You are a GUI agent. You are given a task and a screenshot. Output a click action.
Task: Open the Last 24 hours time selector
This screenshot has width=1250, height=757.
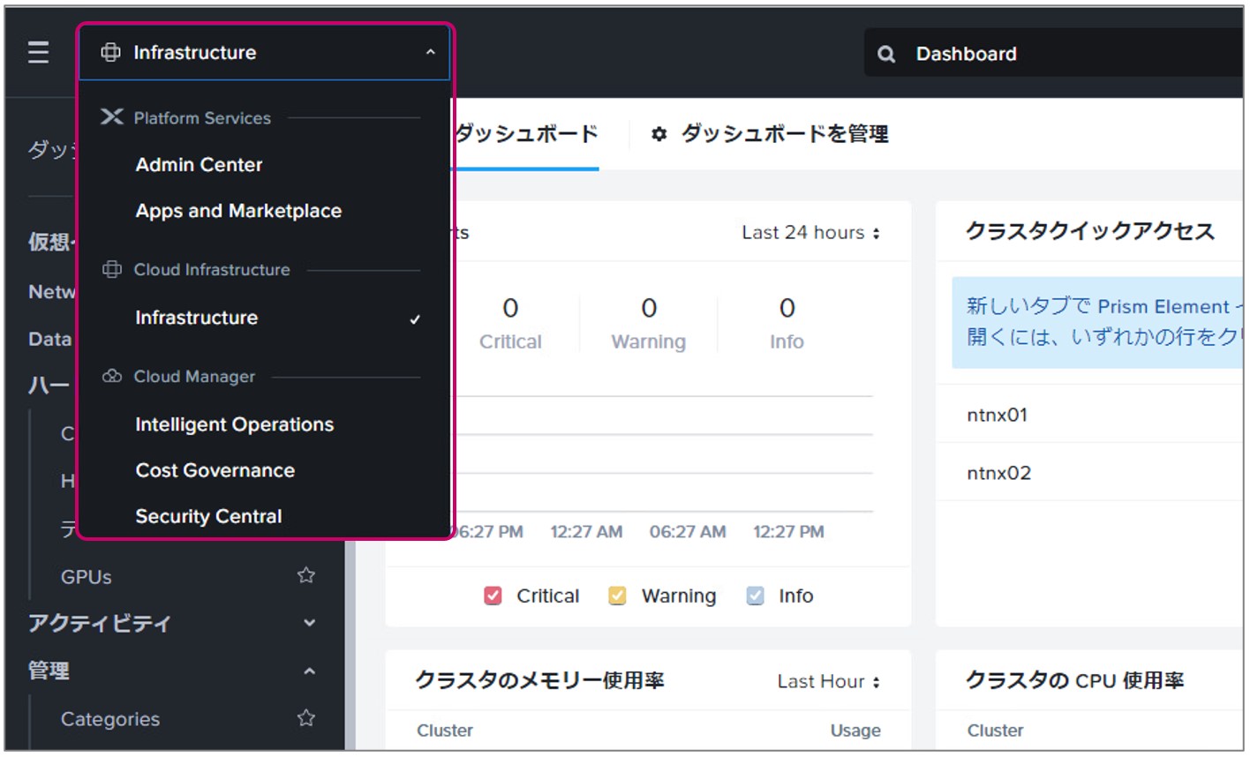810,233
